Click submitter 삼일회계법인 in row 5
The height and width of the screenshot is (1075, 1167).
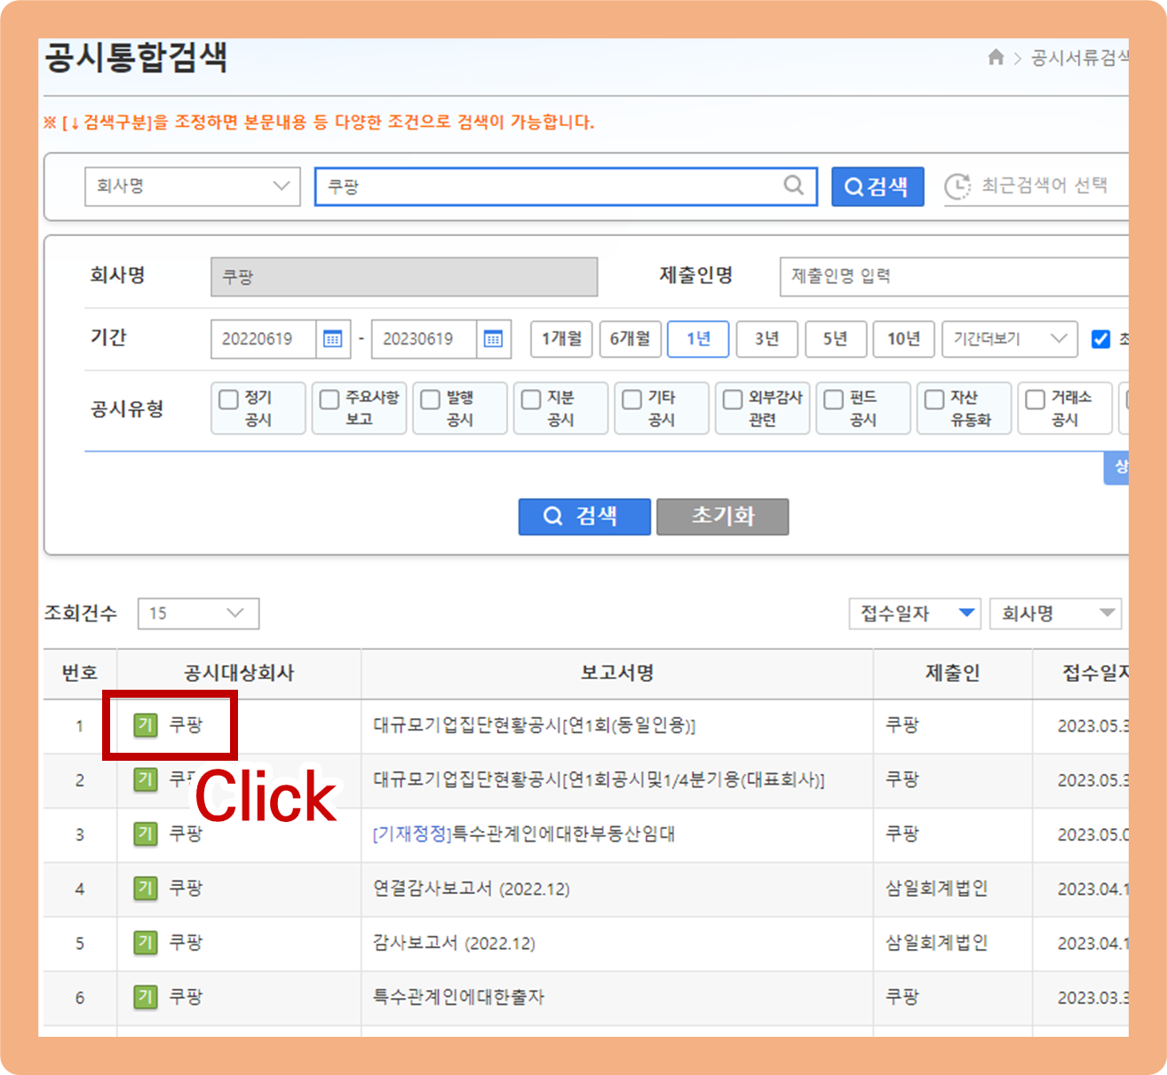(x=937, y=942)
